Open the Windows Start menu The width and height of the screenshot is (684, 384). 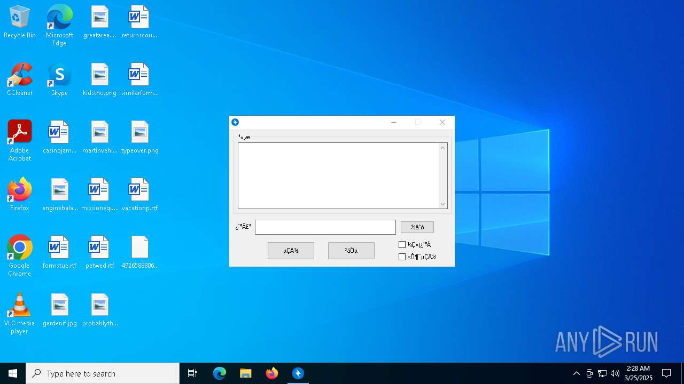[13, 373]
